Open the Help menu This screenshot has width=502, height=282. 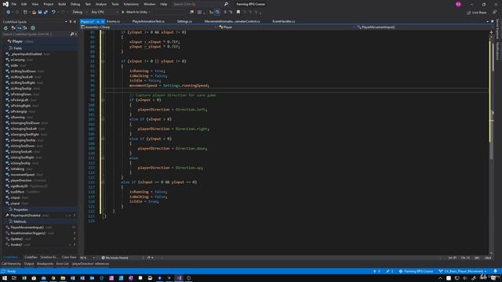[164, 4]
